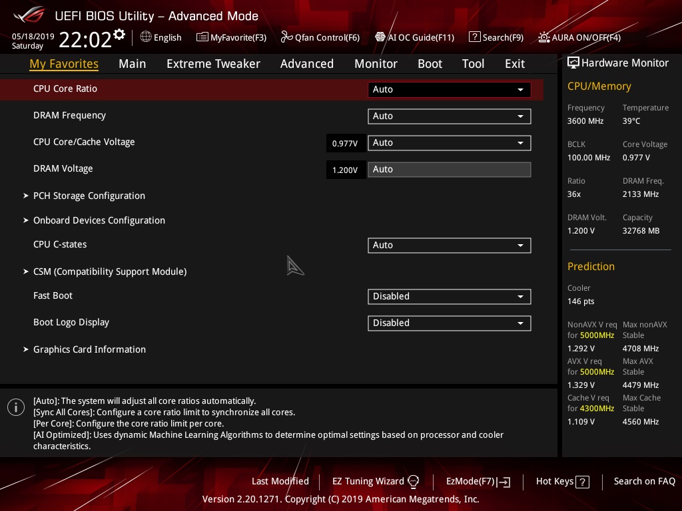Click the Fast Boot label
The width and height of the screenshot is (682, 511).
(53, 295)
